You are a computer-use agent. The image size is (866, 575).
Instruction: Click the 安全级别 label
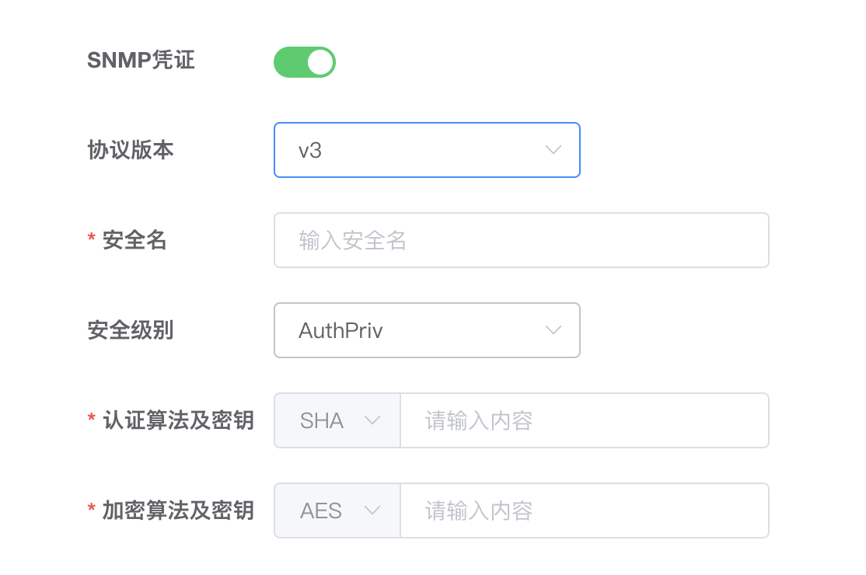click(x=131, y=330)
